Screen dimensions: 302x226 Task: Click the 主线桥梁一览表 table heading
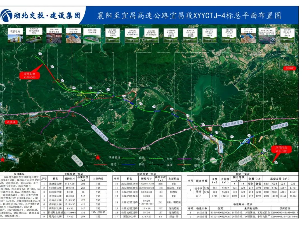(x=74, y=174)
